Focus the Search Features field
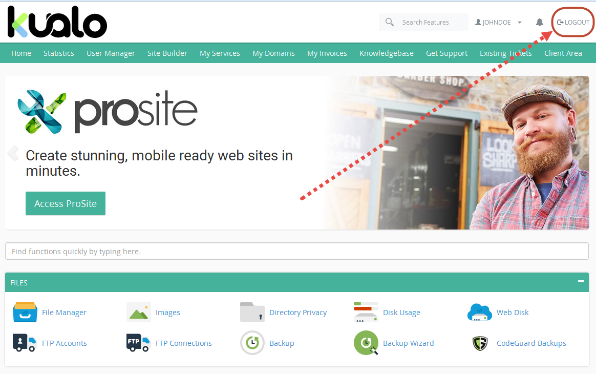This screenshot has width=596, height=374. (x=423, y=22)
